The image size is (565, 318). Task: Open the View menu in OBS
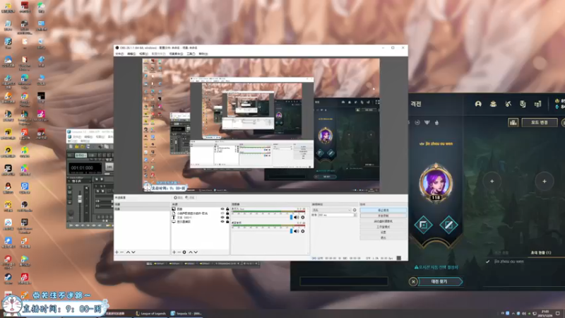point(143,54)
